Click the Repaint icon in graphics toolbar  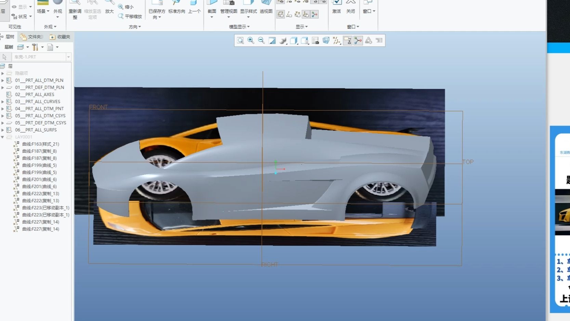272,41
